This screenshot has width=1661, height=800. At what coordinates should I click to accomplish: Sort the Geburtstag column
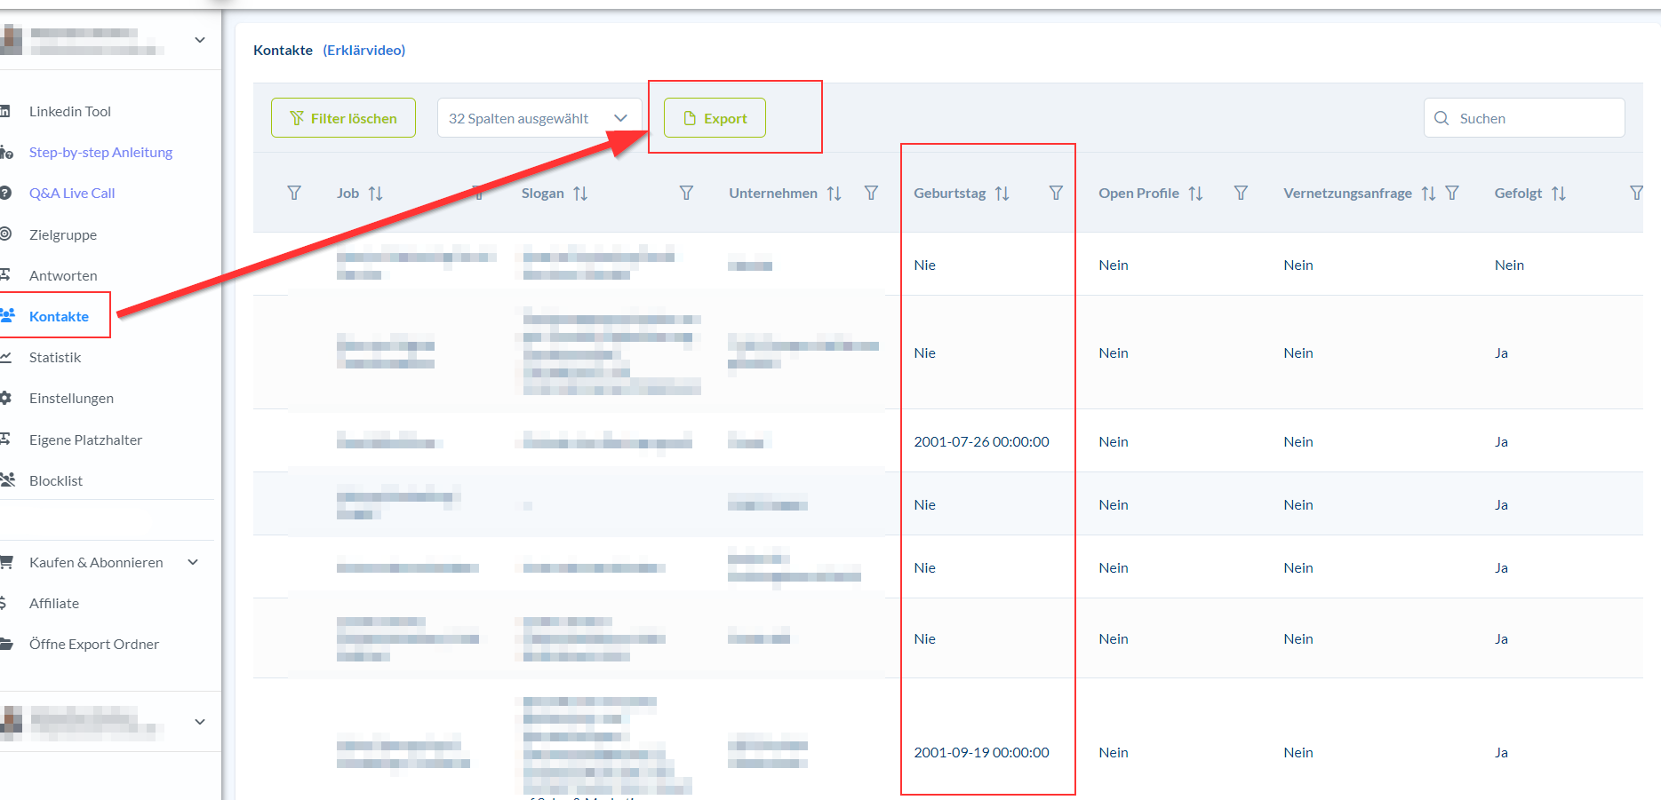(x=1002, y=194)
